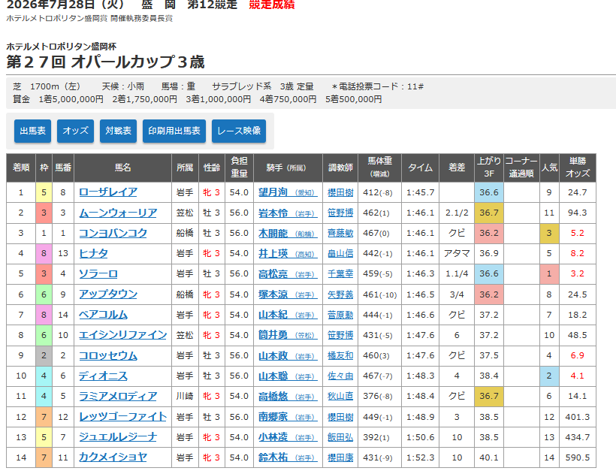Open horse ソラーロ link

click(x=98, y=273)
